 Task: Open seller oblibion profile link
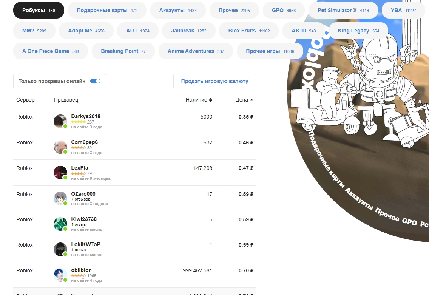[x=81, y=270]
